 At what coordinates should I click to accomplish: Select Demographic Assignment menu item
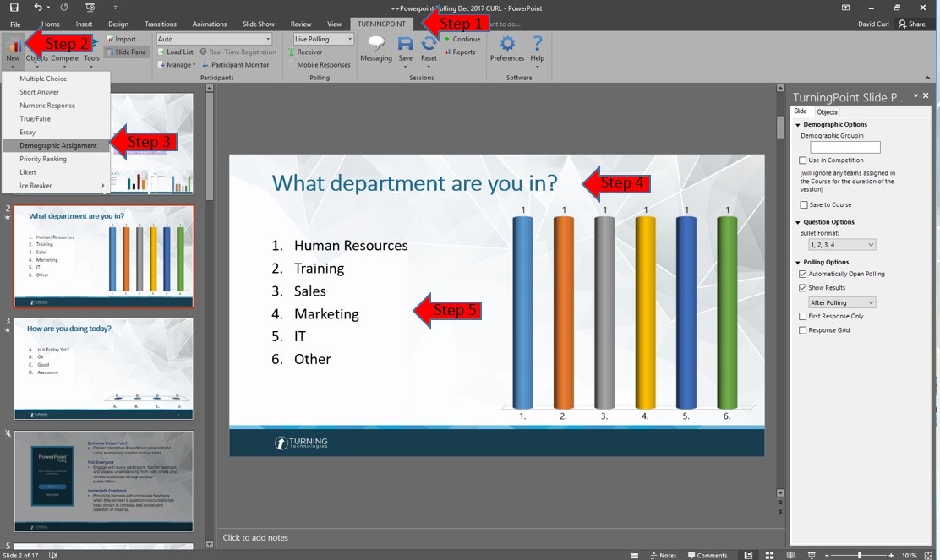pyautogui.click(x=57, y=145)
